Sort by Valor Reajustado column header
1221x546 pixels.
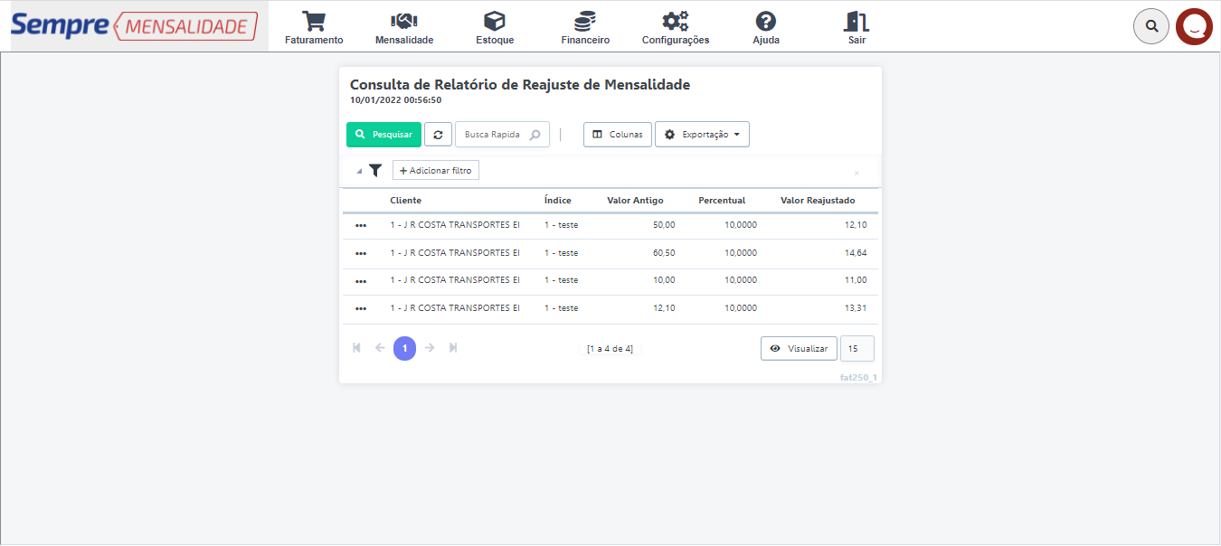point(817,201)
